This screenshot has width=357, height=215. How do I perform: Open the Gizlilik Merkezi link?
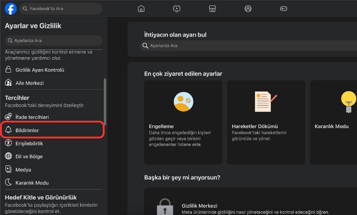point(200,206)
